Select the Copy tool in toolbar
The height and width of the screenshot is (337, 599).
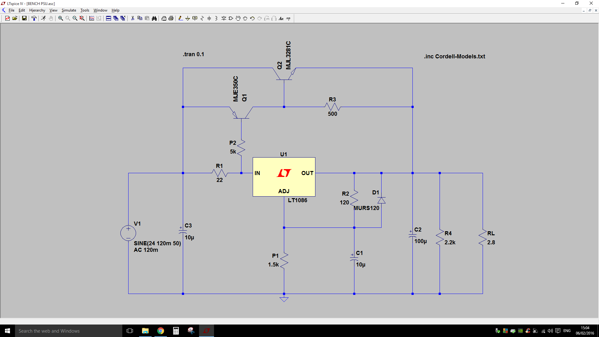140,18
